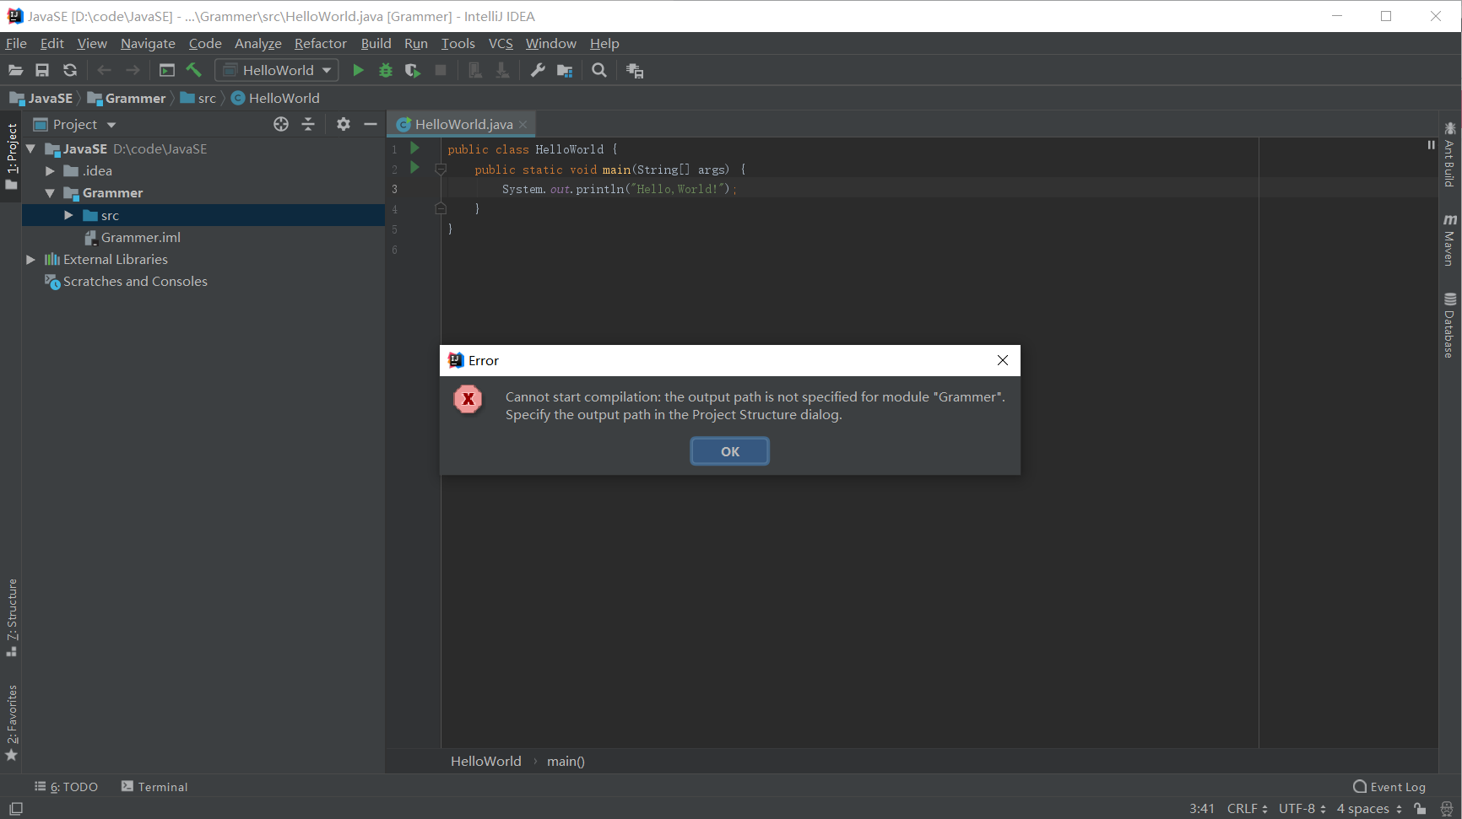Viewport: 1462px width, 819px height.
Task: Toggle the 1: Project side tab
Action: (x=12, y=156)
